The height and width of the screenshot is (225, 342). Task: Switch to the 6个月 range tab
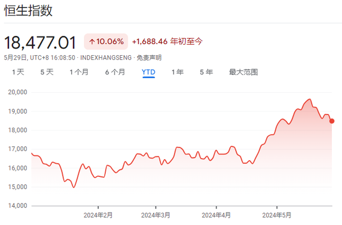pos(115,72)
